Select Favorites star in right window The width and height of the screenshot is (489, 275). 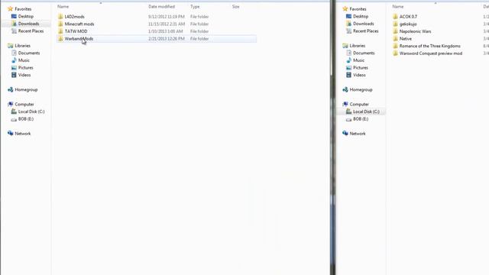click(x=345, y=8)
